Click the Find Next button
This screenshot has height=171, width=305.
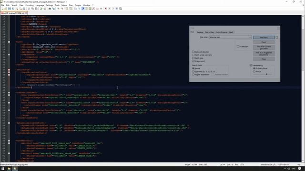pyautogui.click(x=264, y=37)
